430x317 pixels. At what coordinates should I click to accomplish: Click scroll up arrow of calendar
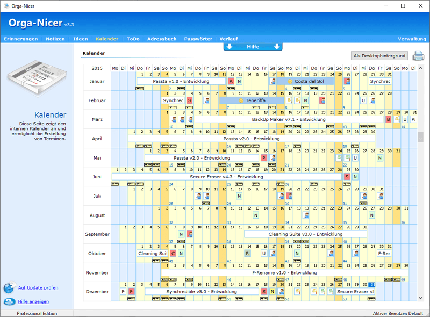[x=420, y=68]
